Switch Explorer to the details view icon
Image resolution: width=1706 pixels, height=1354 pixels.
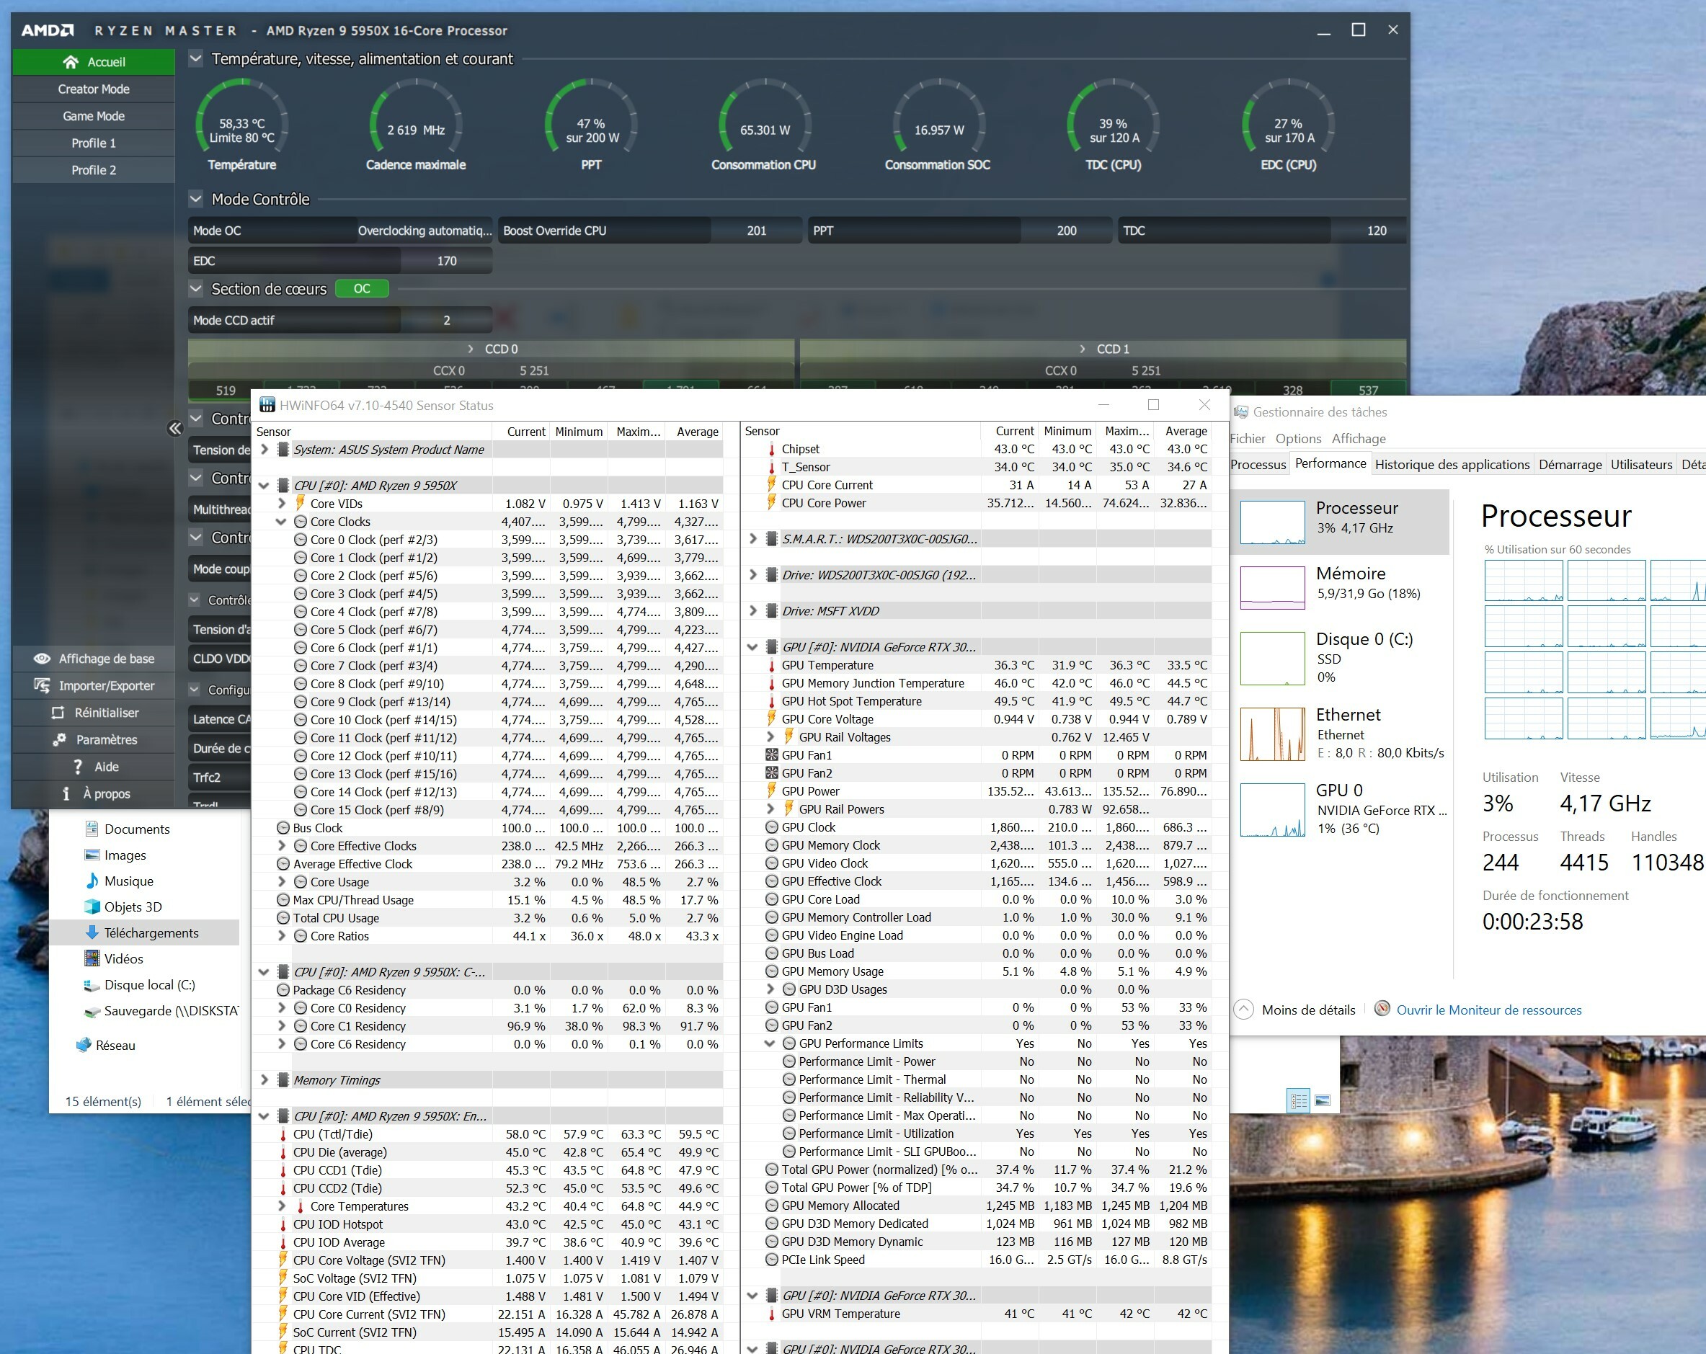click(x=1299, y=1100)
